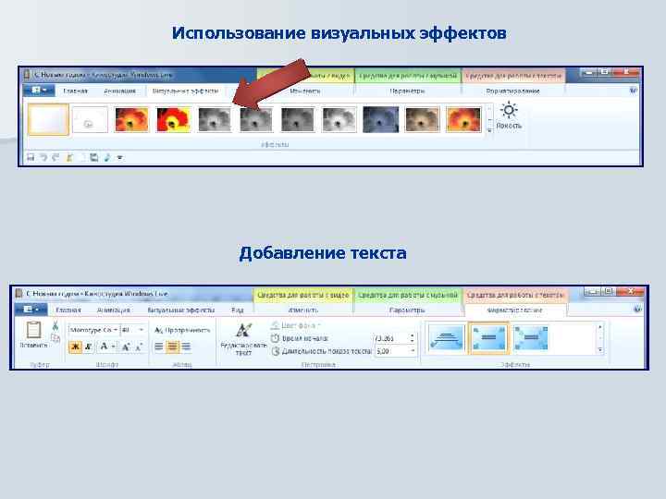666x499 pixels.
Task: Center-align the text
Action: pyautogui.click(x=172, y=347)
